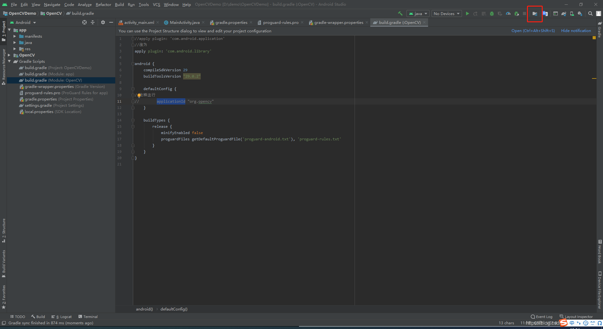This screenshot has width=603, height=329.
Task: Click Collapse All icon in Project panel
Action: [93, 22]
